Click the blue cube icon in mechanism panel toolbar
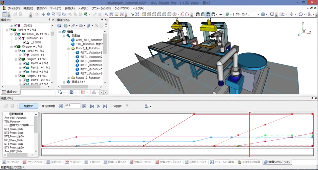The image size is (318, 170). click(x=59, y=26)
